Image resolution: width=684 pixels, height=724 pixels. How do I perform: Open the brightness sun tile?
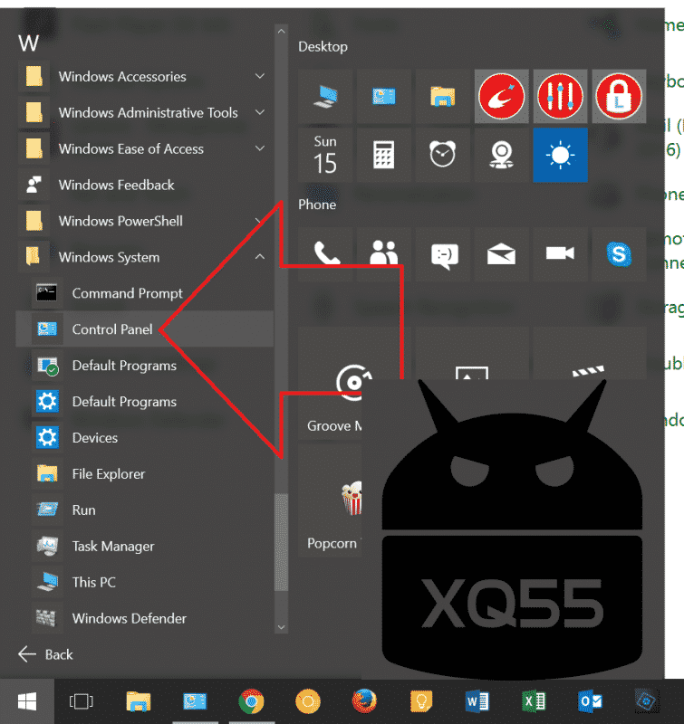click(x=560, y=155)
